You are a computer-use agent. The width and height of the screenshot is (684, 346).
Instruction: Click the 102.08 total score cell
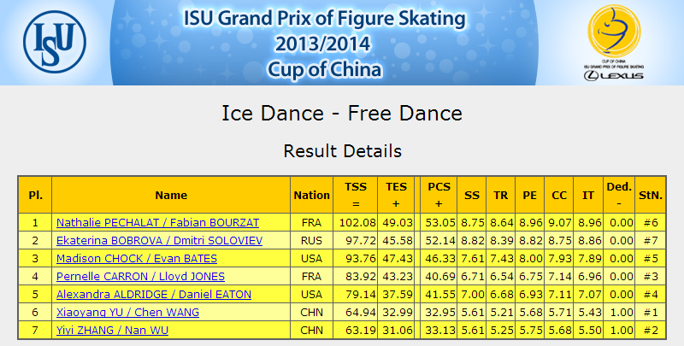[356, 223]
